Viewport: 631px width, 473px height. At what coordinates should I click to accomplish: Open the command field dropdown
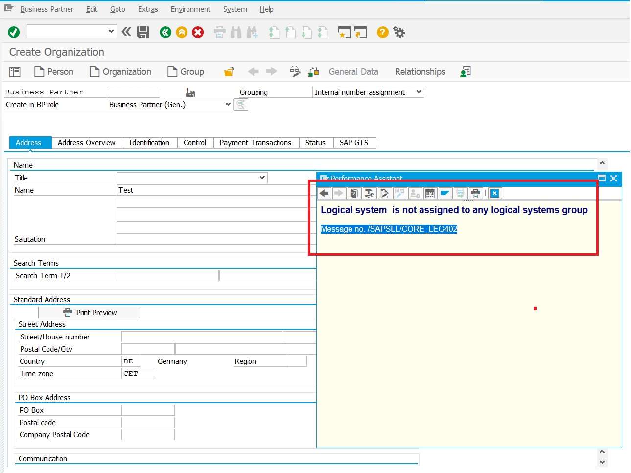pos(111,31)
